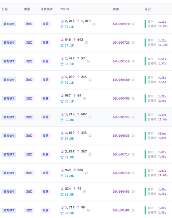
Task: Show details icon beside the $0.000560 cost
Action: (x=133, y=80)
